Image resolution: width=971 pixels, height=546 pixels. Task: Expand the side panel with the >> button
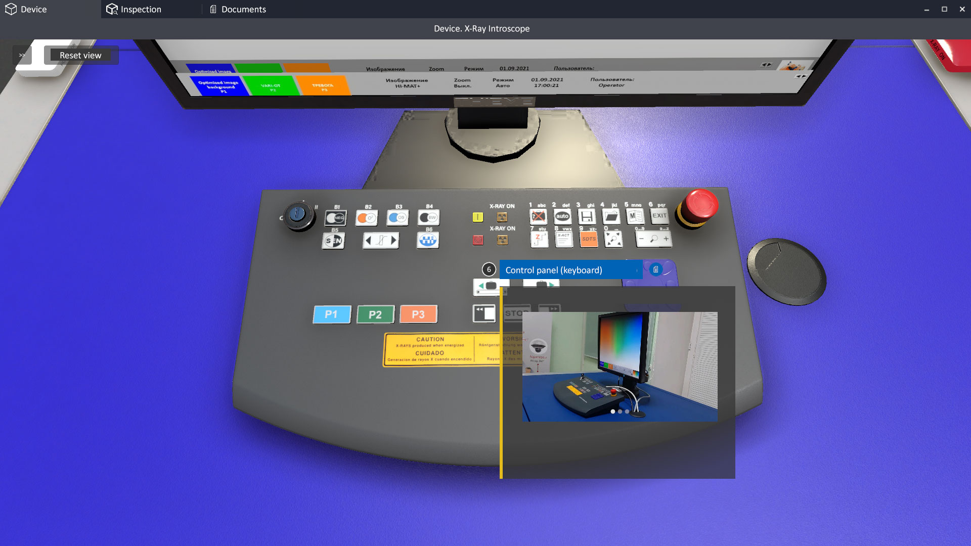pyautogui.click(x=22, y=55)
